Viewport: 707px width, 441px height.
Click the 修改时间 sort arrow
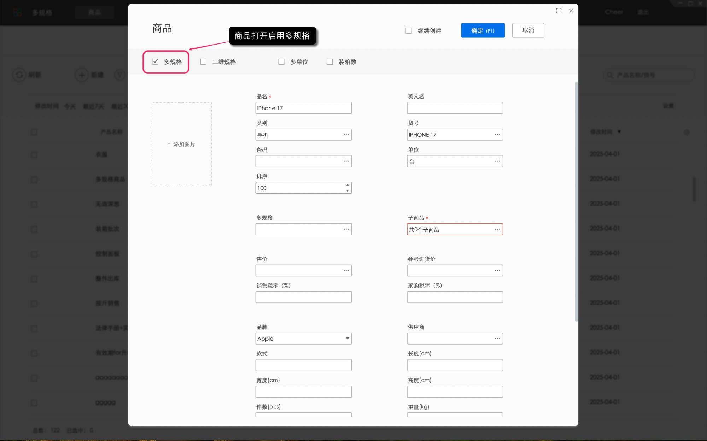pyautogui.click(x=619, y=131)
